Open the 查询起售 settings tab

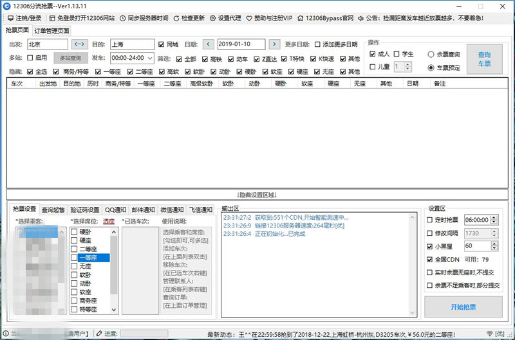[53, 210]
